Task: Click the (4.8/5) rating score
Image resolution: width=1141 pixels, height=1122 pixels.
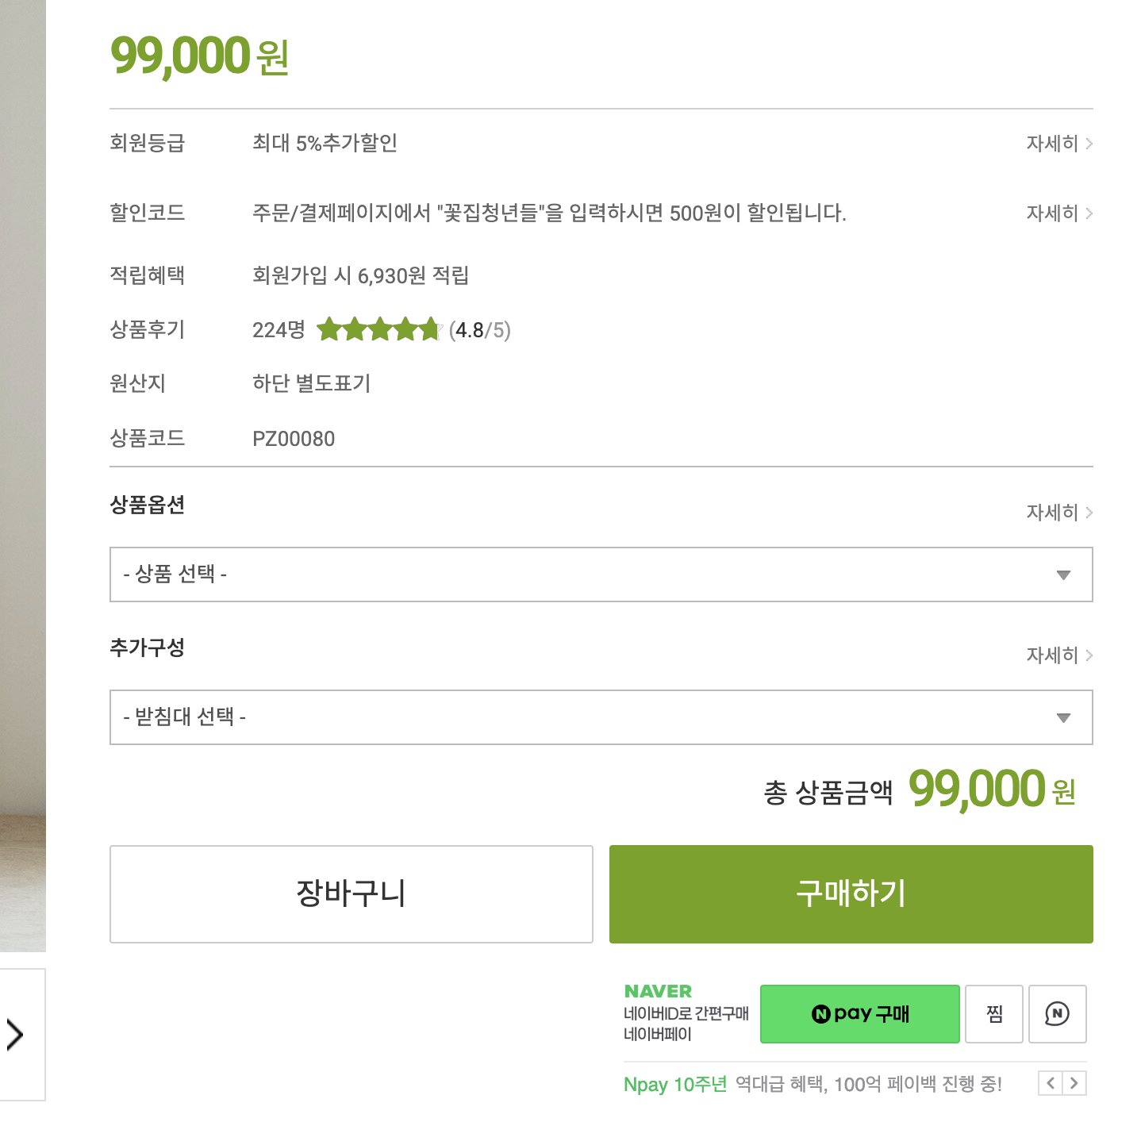Action: click(x=479, y=330)
